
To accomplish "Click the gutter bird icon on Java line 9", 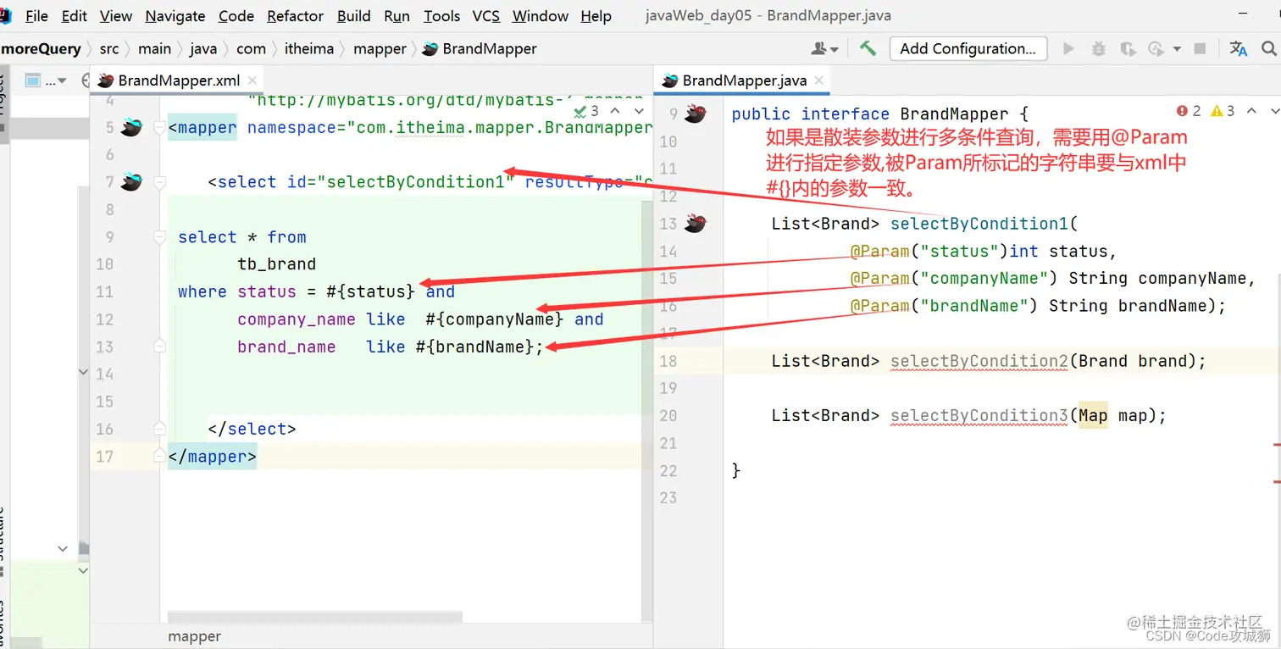I will click(x=696, y=114).
